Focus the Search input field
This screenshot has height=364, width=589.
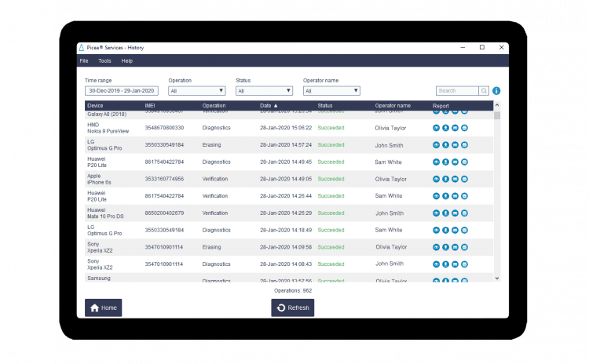click(x=457, y=91)
